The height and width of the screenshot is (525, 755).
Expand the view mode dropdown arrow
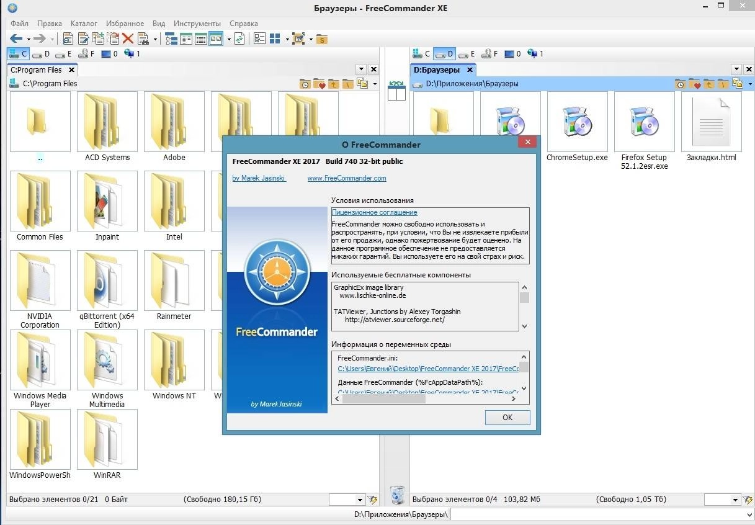tap(229, 39)
